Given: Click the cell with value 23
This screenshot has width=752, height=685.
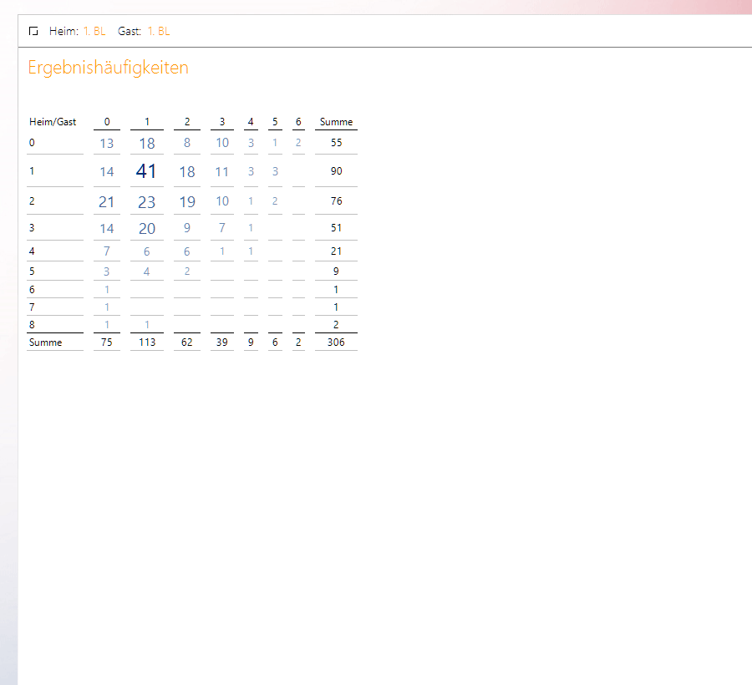Looking at the screenshot, I should click(146, 202).
